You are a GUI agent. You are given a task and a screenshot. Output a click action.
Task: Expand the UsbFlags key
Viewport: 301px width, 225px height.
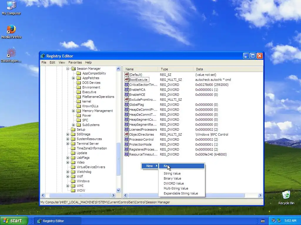point(68,158)
